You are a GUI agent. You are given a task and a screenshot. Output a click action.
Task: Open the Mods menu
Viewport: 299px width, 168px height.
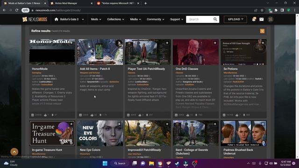(x=96, y=19)
